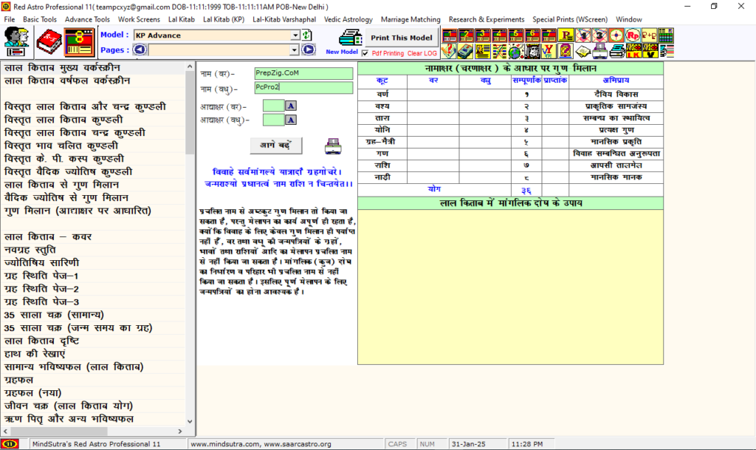This screenshot has width=756, height=450.
Task: Open the Lal-Kitab Varshaphal menu
Action: [284, 19]
